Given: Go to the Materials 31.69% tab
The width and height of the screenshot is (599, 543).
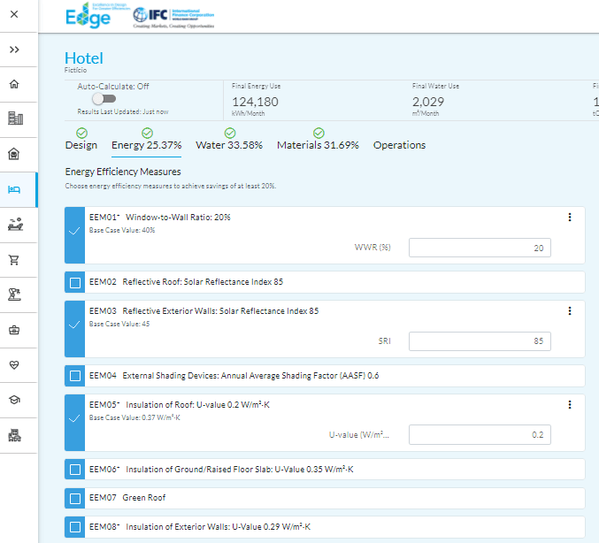Looking at the screenshot, I should (318, 145).
